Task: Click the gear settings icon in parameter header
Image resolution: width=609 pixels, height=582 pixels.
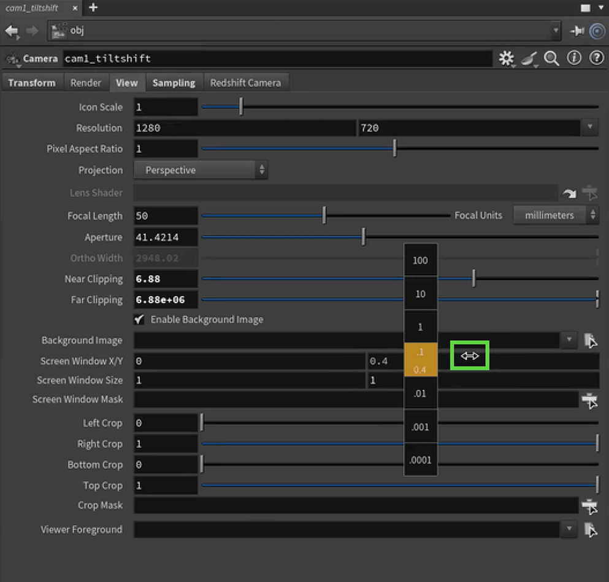Action: coord(506,58)
